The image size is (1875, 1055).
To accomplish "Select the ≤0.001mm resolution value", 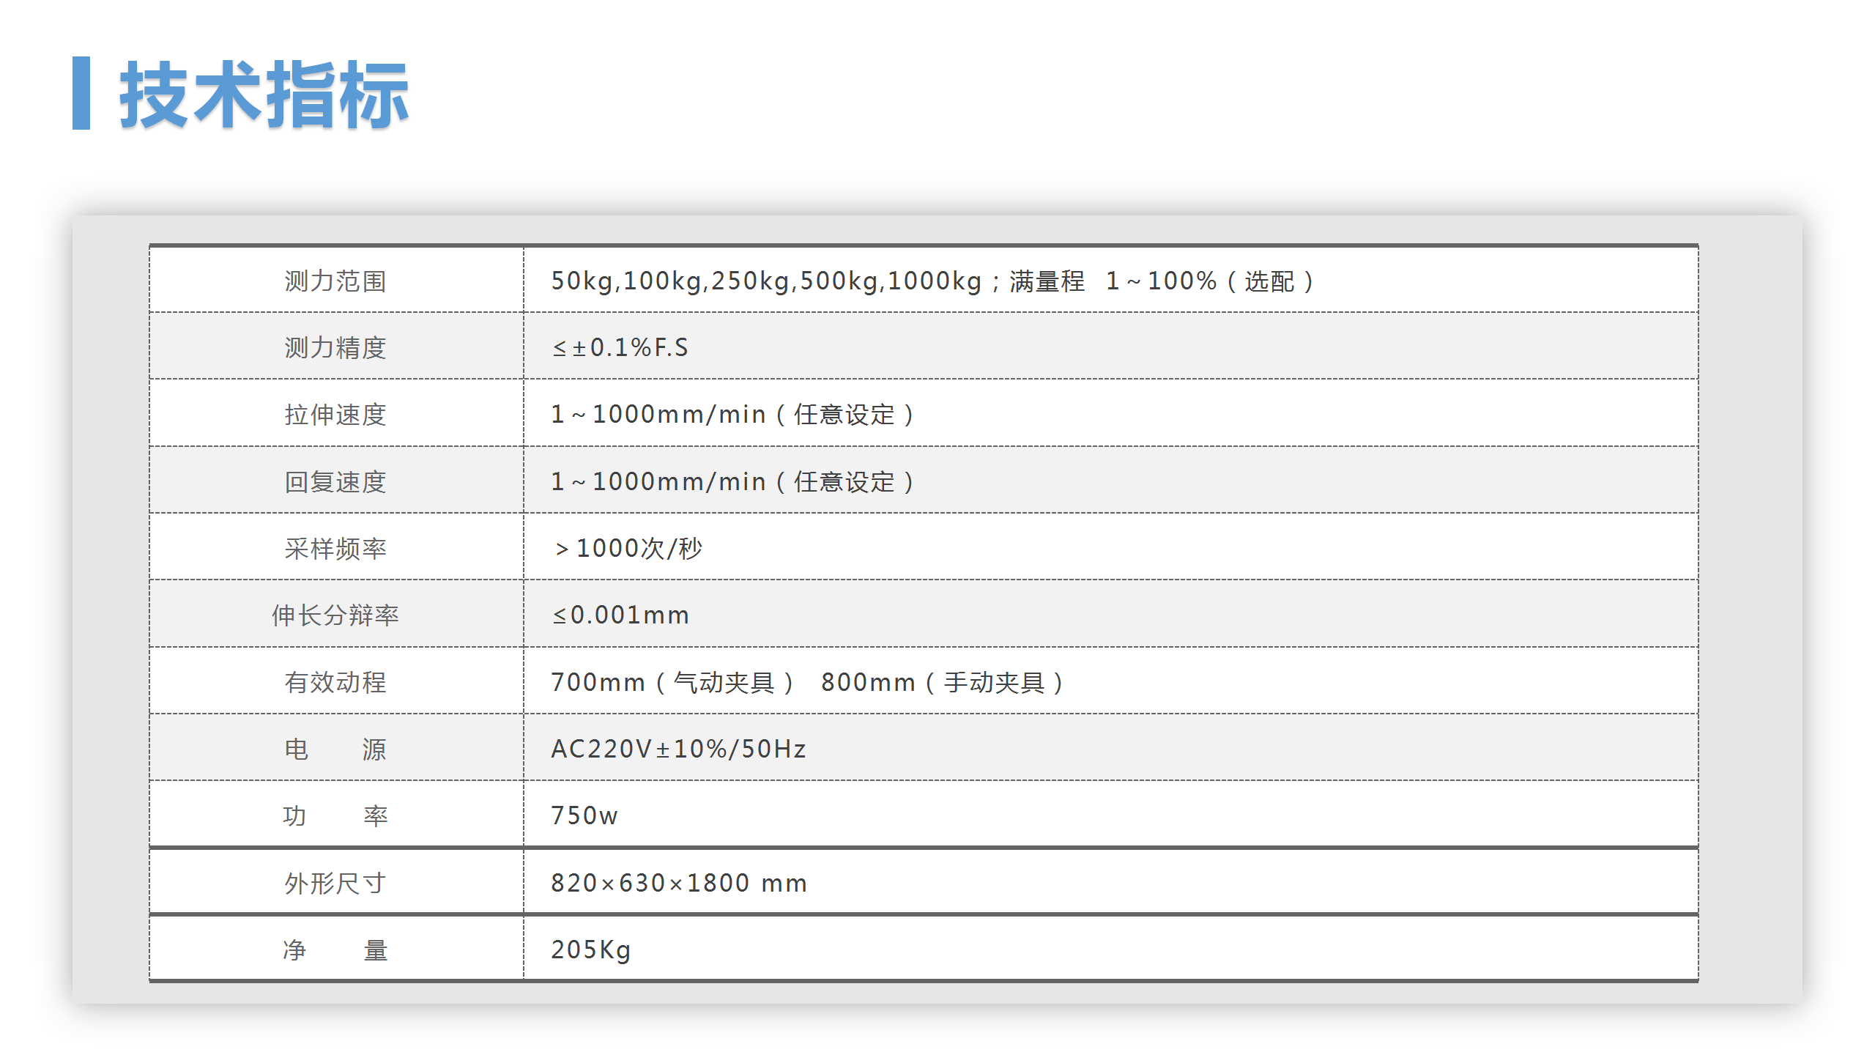I will click(x=620, y=615).
